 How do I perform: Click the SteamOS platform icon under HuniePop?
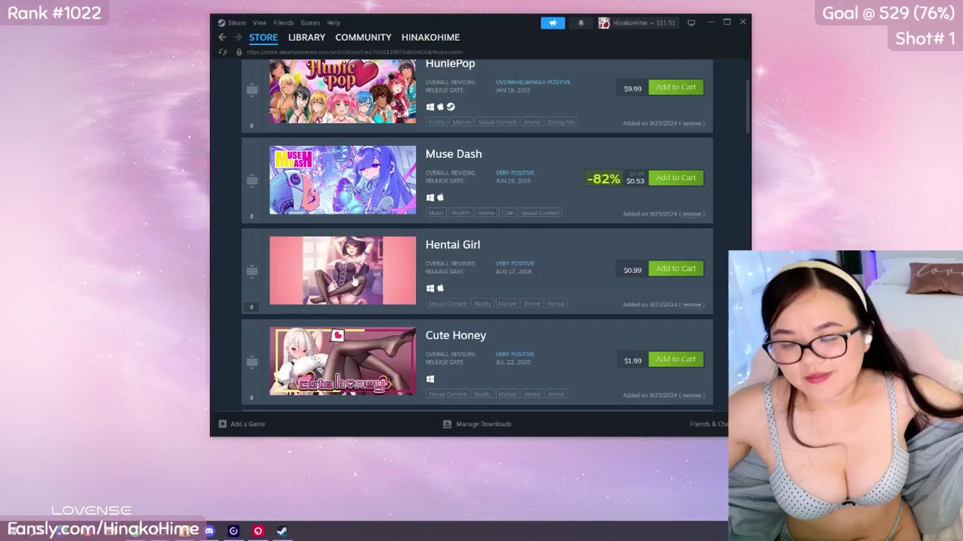451,107
